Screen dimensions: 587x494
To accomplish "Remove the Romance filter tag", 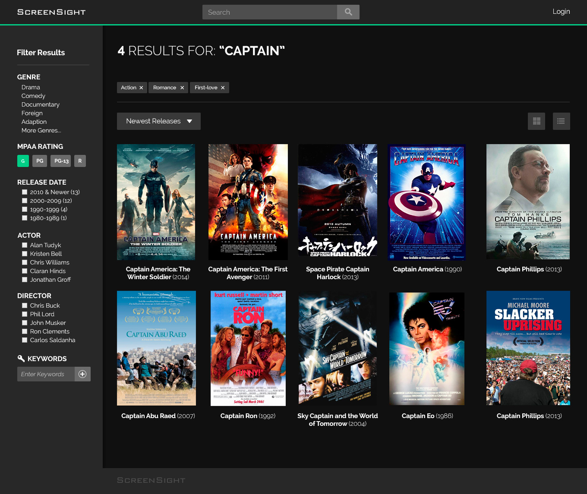I will (182, 88).
